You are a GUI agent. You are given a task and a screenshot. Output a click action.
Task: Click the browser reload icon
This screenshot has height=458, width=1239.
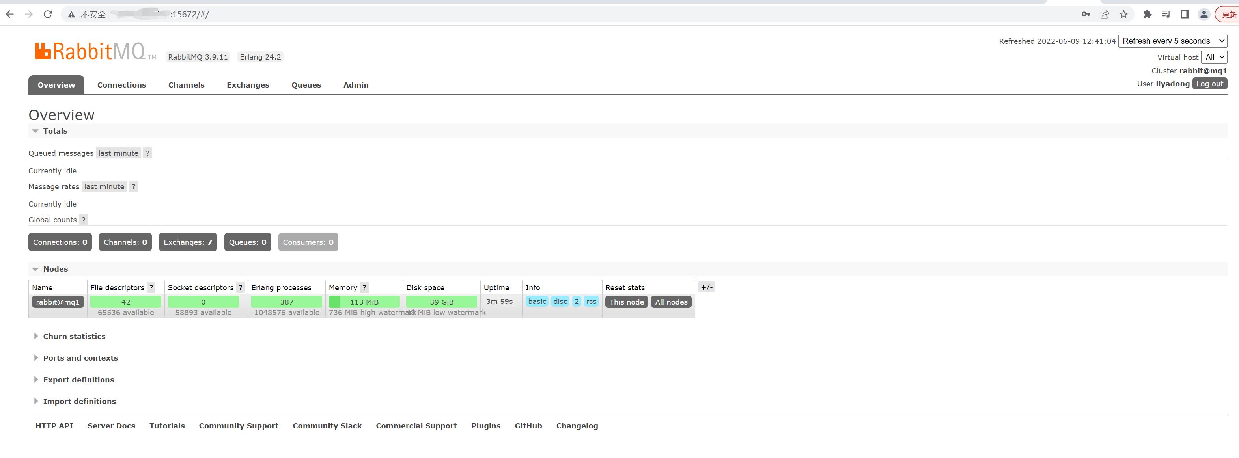click(48, 15)
